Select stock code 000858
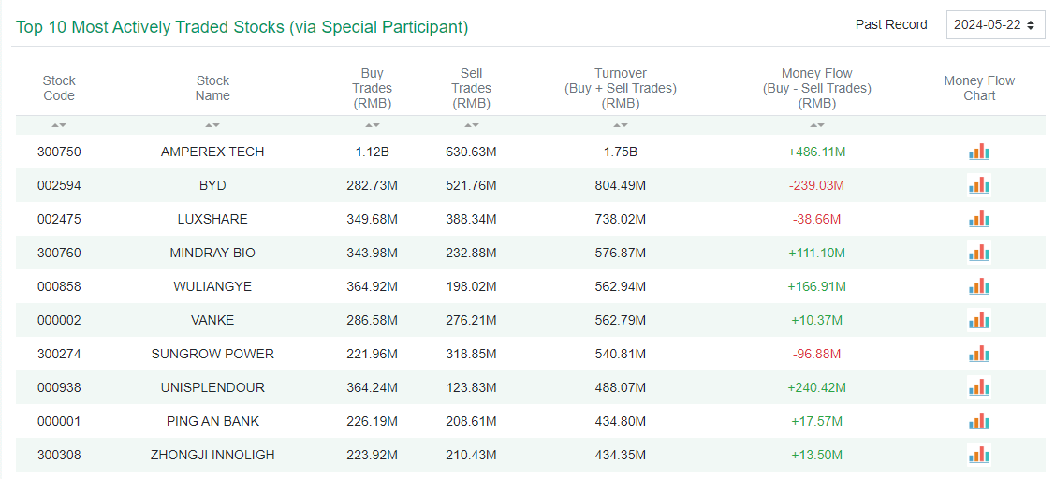The height and width of the screenshot is (479, 1055). (x=59, y=286)
